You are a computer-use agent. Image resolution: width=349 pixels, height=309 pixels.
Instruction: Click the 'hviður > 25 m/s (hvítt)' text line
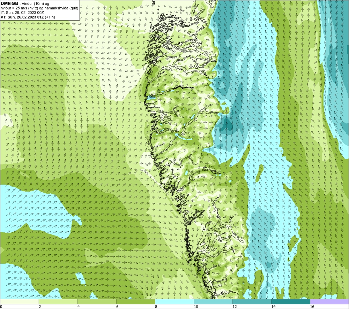(x=40, y=8)
